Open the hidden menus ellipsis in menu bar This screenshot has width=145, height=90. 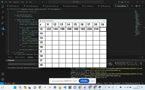click(35, 2)
